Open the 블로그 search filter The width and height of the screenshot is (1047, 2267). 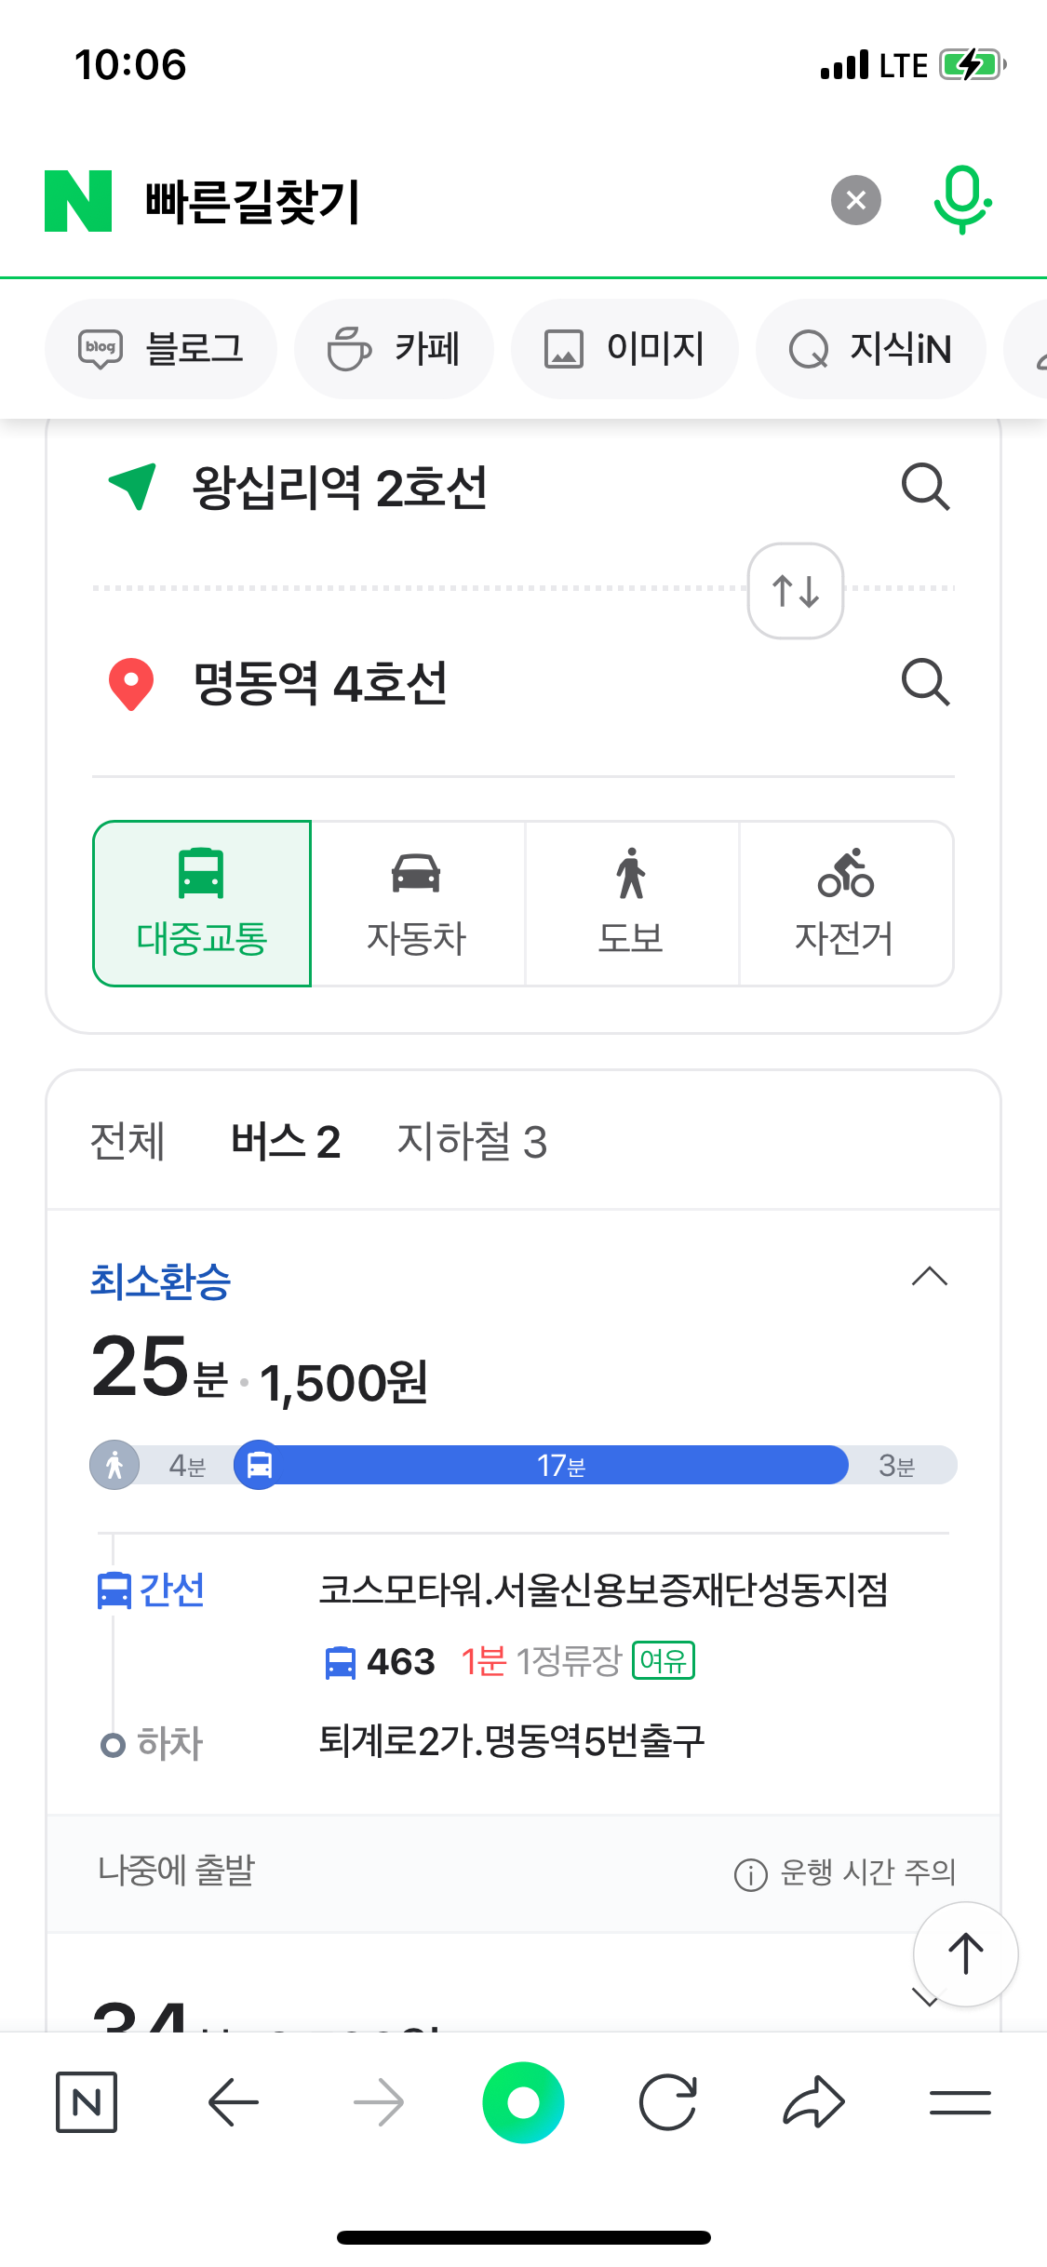(x=161, y=349)
